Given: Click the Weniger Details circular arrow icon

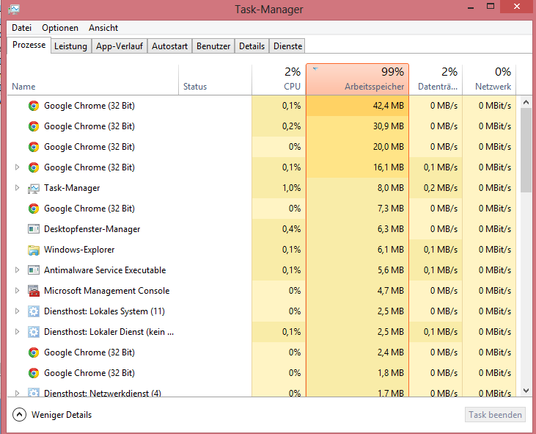Looking at the screenshot, I should tap(19, 414).
